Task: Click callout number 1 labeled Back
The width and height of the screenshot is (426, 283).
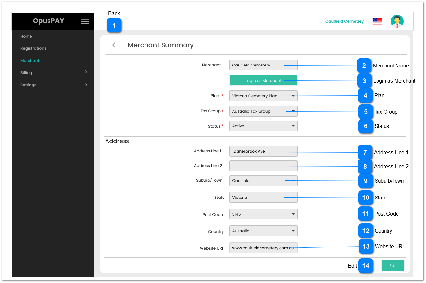Action: 114,25
